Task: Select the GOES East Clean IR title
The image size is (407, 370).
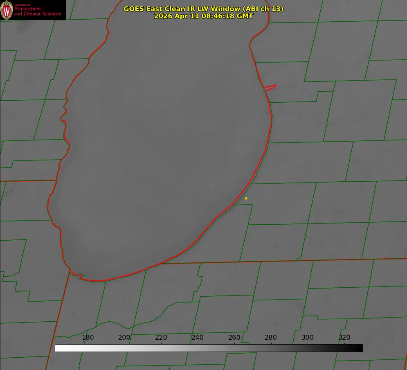Action: pos(204,9)
